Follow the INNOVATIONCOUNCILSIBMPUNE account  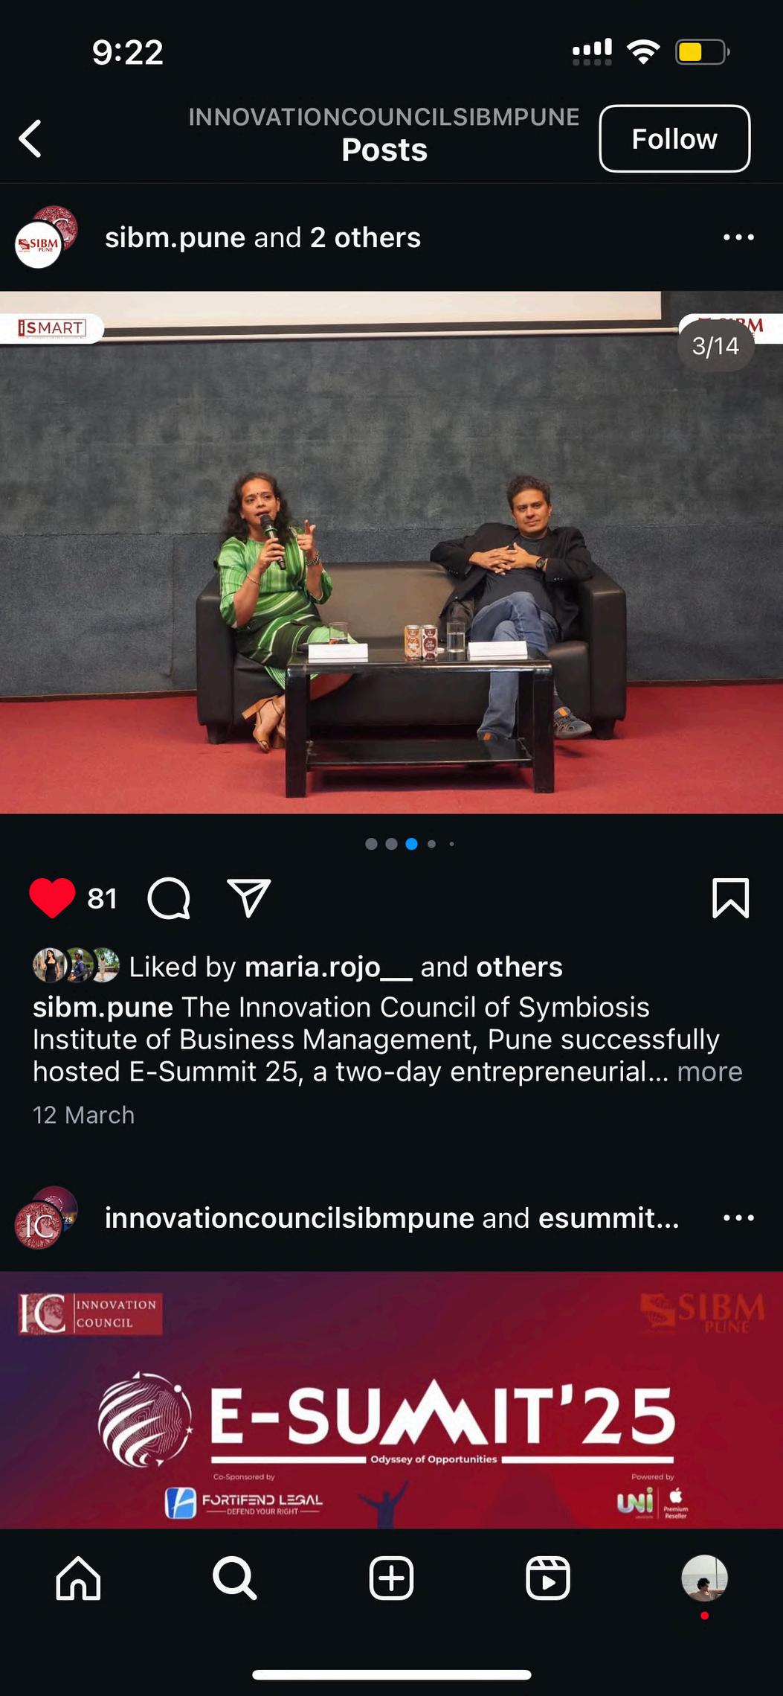[x=674, y=139]
